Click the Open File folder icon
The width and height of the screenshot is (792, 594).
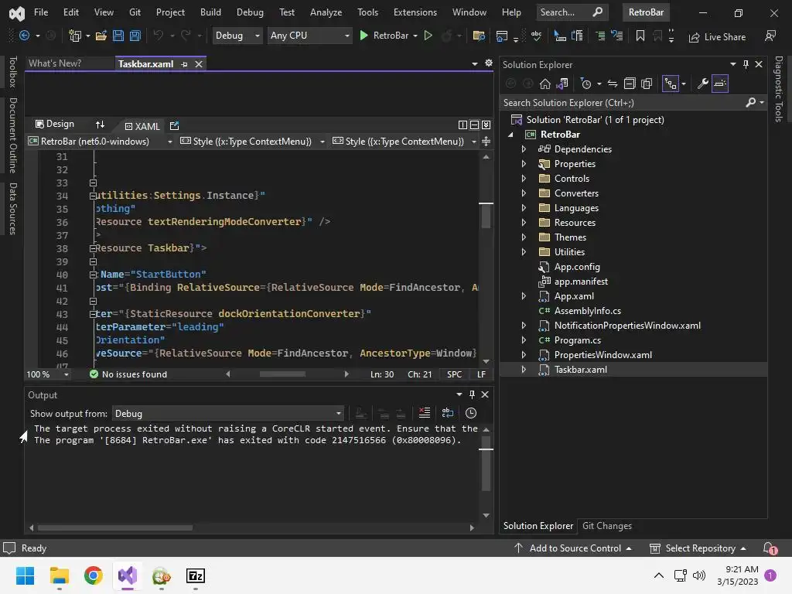click(x=101, y=36)
